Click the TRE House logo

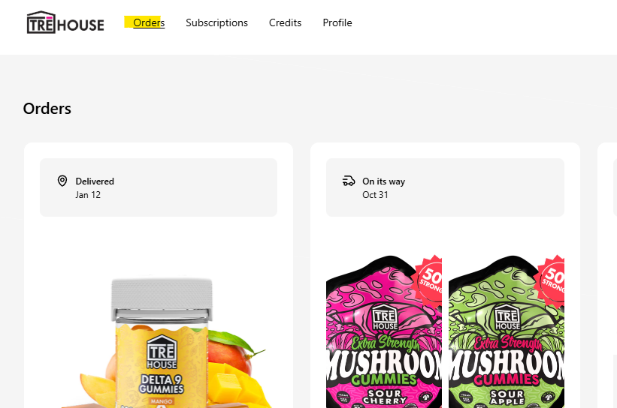click(x=65, y=22)
